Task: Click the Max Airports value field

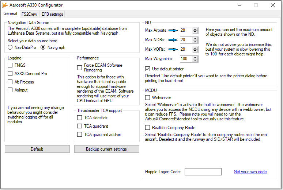Action: (186, 30)
